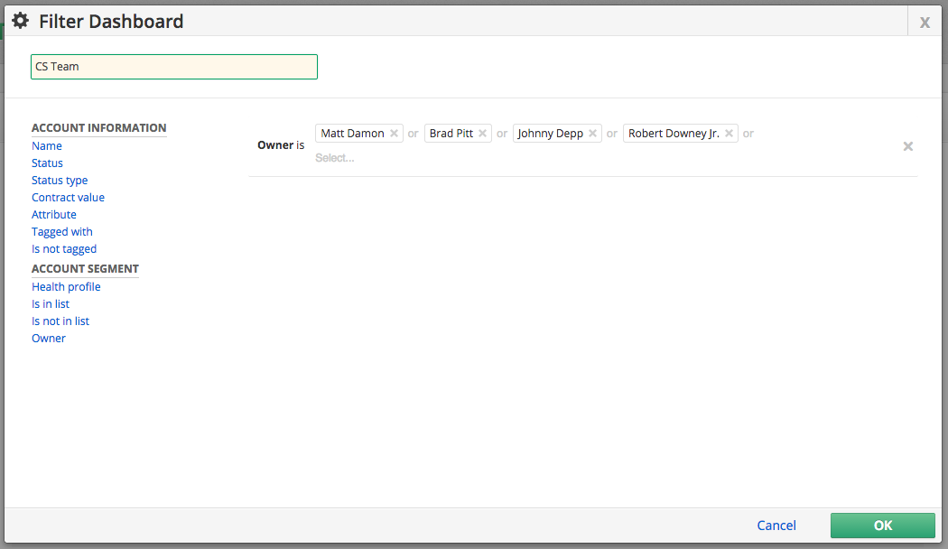Select the Johnny Depp tag text
Image resolution: width=948 pixels, height=549 pixels.
point(550,133)
